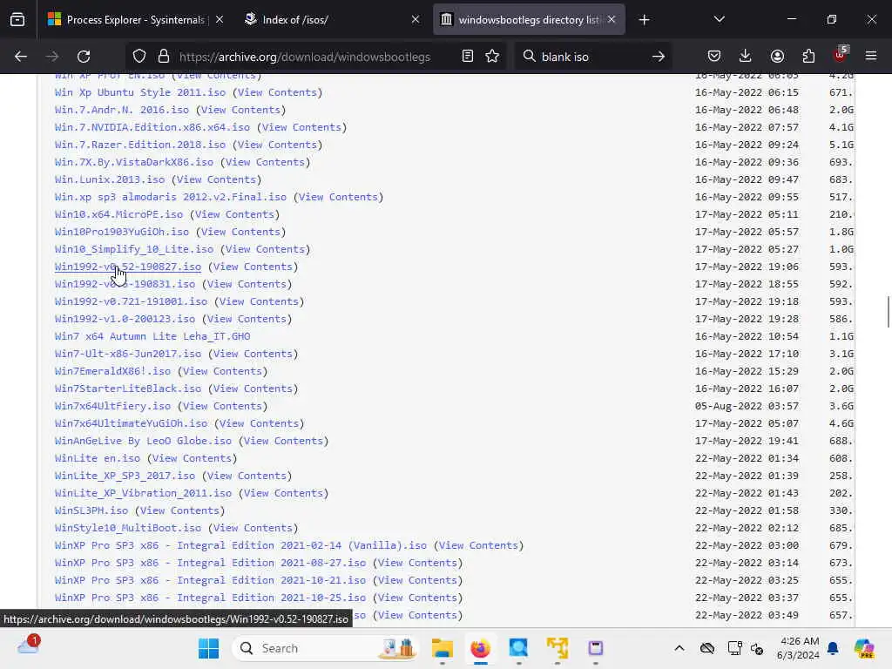This screenshot has width=892, height=669.
Task: Open a new tab
Action: (x=644, y=20)
